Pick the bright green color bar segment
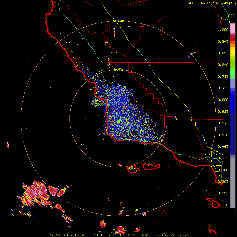The width and height of the screenshot is (237, 237). point(233,72)
